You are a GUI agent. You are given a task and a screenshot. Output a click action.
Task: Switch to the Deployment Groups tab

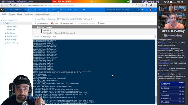point(43,14)
